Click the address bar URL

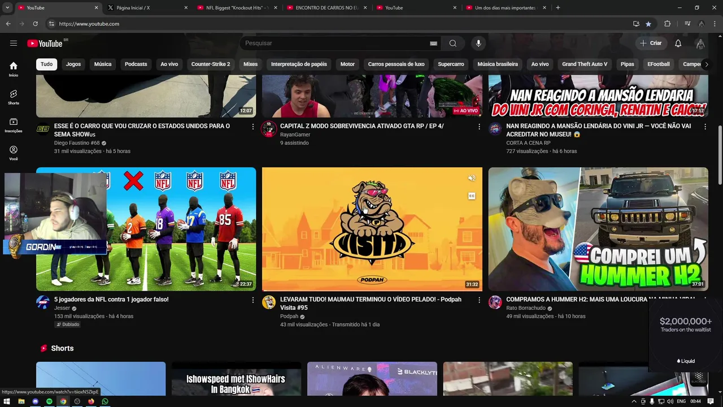click(89, 24)
